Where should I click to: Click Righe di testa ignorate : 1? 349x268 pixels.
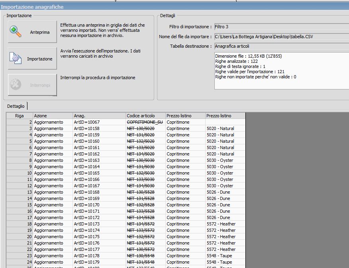click(240, 66)
